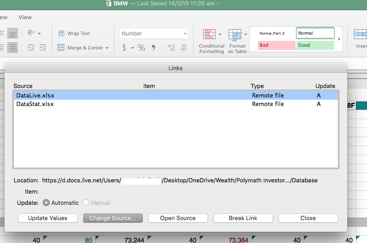This screenshot has width=367, height=243.
Task: Increase decimal places
Action: [x=172, y=48]
